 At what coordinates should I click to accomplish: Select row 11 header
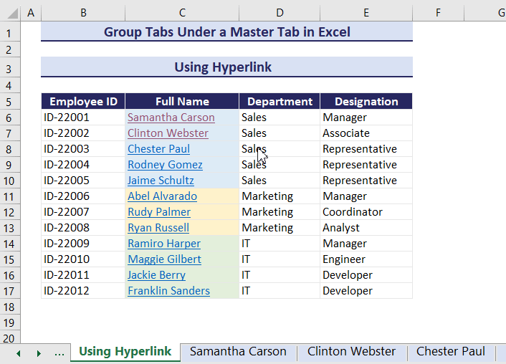tap(10, 196)
